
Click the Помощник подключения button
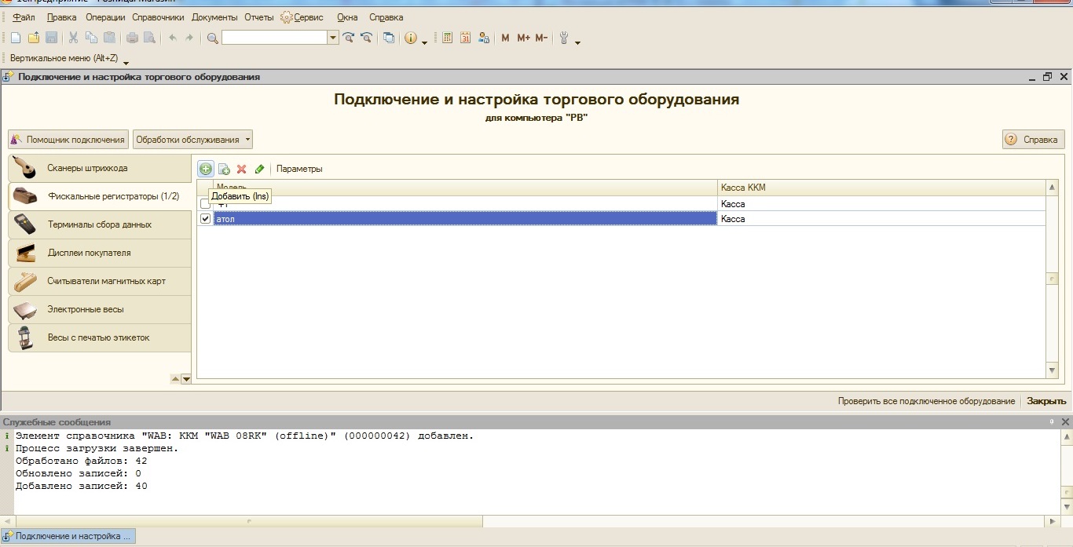point(68,140)
